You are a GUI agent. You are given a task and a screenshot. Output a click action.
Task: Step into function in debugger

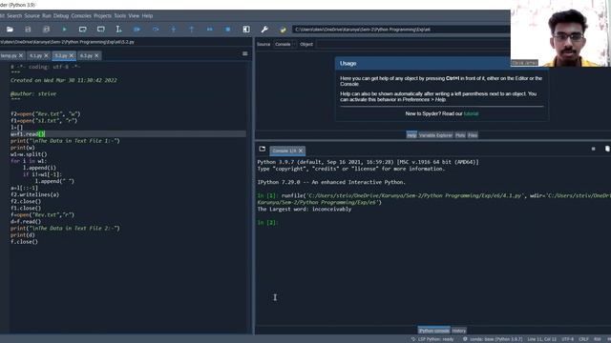(174, 30)
